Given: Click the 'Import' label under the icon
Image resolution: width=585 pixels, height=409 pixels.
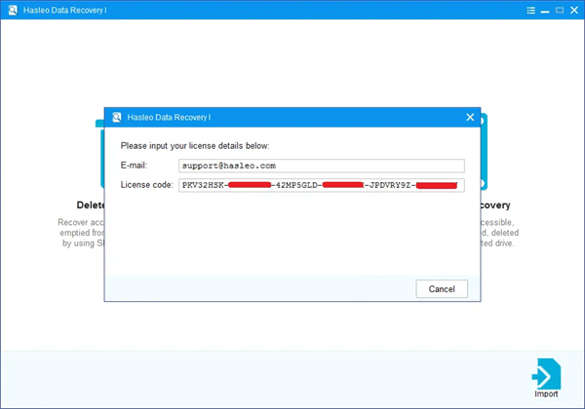Looking at the screenshot, I should coord(546,394).
